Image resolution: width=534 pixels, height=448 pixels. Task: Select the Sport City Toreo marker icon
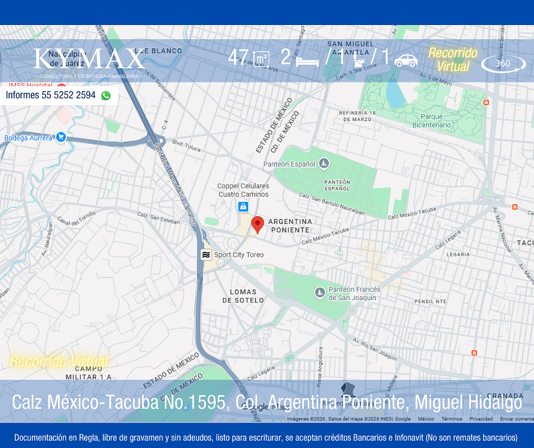coord(206,255)
